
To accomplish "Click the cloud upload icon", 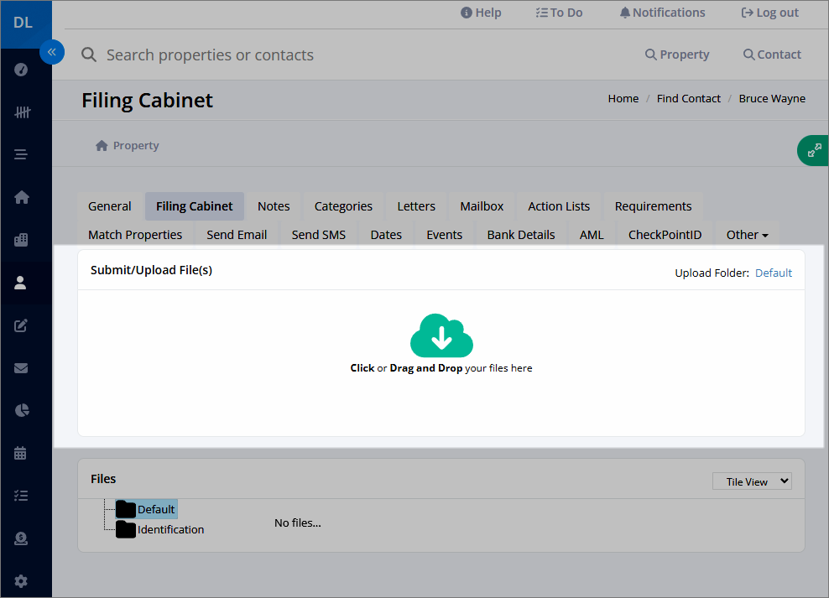I will pos(441,335).
